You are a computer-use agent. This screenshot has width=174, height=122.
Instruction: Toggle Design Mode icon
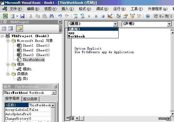pos(110,16)
